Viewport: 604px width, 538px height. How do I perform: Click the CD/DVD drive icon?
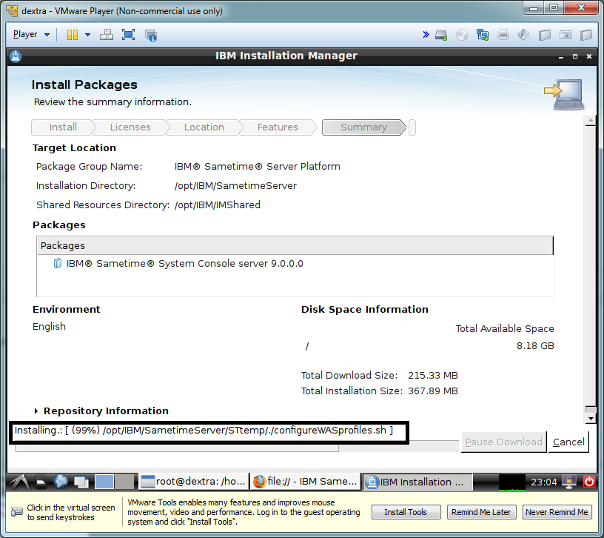point(461,35)
